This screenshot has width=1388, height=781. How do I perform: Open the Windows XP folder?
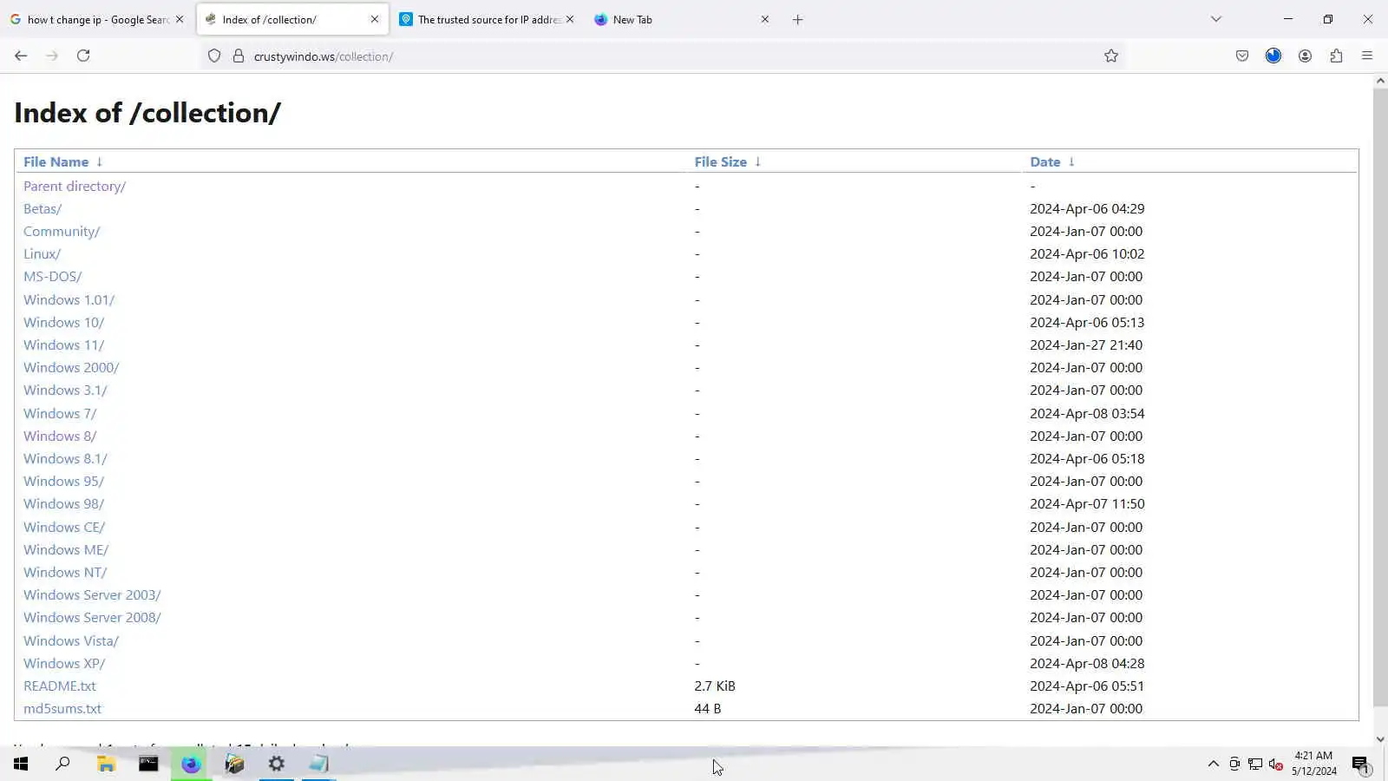tap(64, 664)
